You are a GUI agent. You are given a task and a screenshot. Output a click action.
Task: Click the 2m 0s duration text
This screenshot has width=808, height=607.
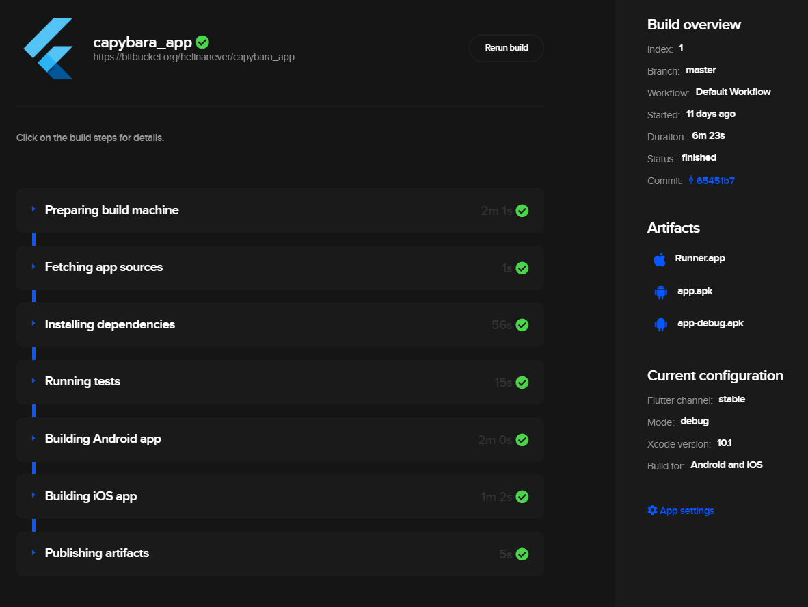(495, 440)
